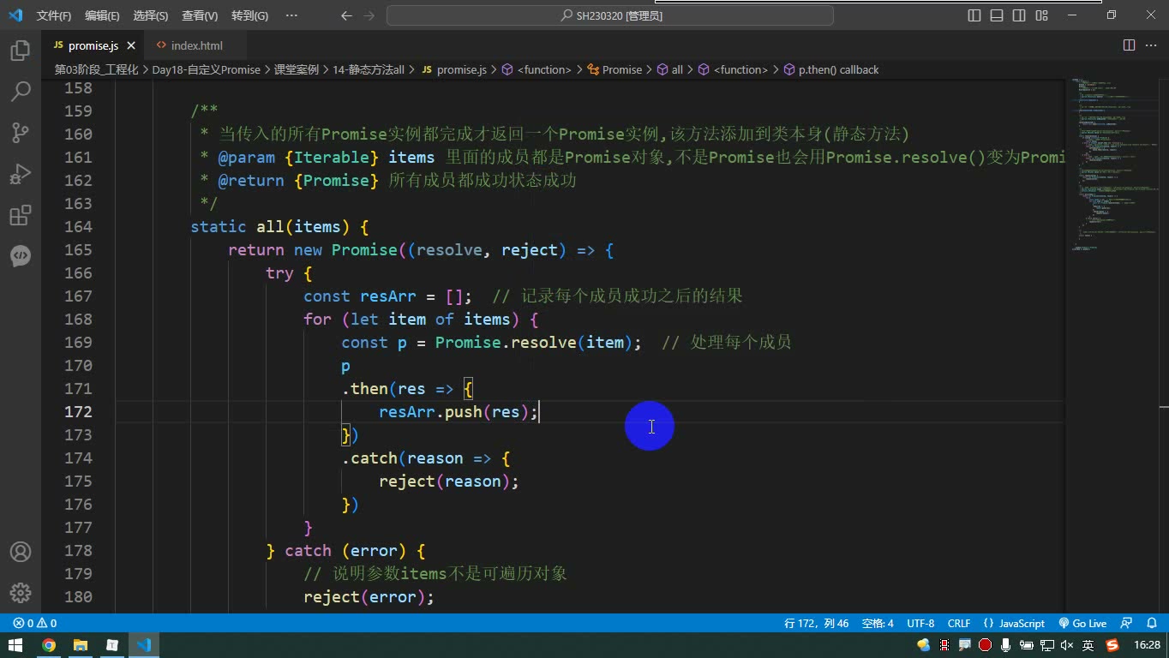This screenshot has width=1169, height=658.
Task: Click the taskbar clock showing 16:28
Action: click(1147, 645)
